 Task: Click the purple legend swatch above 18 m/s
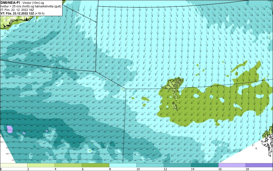[x=259, y=165]
